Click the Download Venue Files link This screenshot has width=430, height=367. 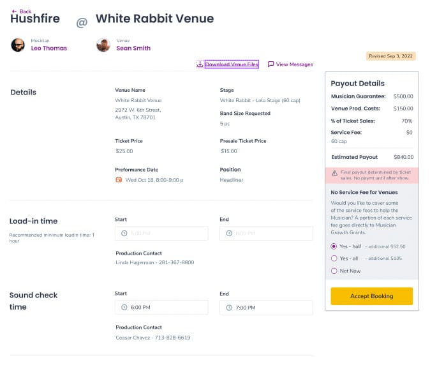pos(232,64)
